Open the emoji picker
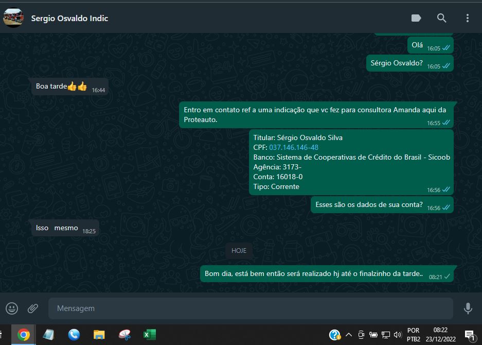482x345 pixels. pos(12,308)
